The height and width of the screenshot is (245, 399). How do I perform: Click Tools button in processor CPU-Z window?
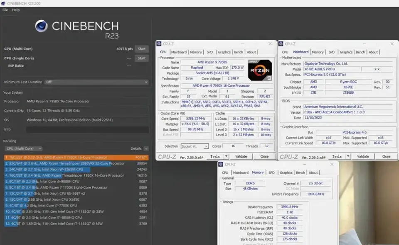215,156
